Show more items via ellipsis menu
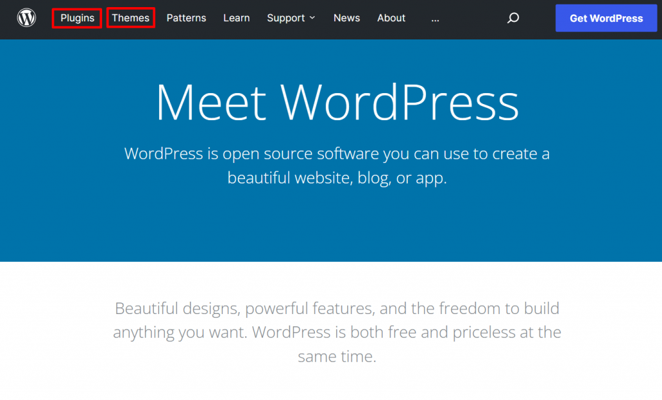662x400 pixels. tap(435, 19)
